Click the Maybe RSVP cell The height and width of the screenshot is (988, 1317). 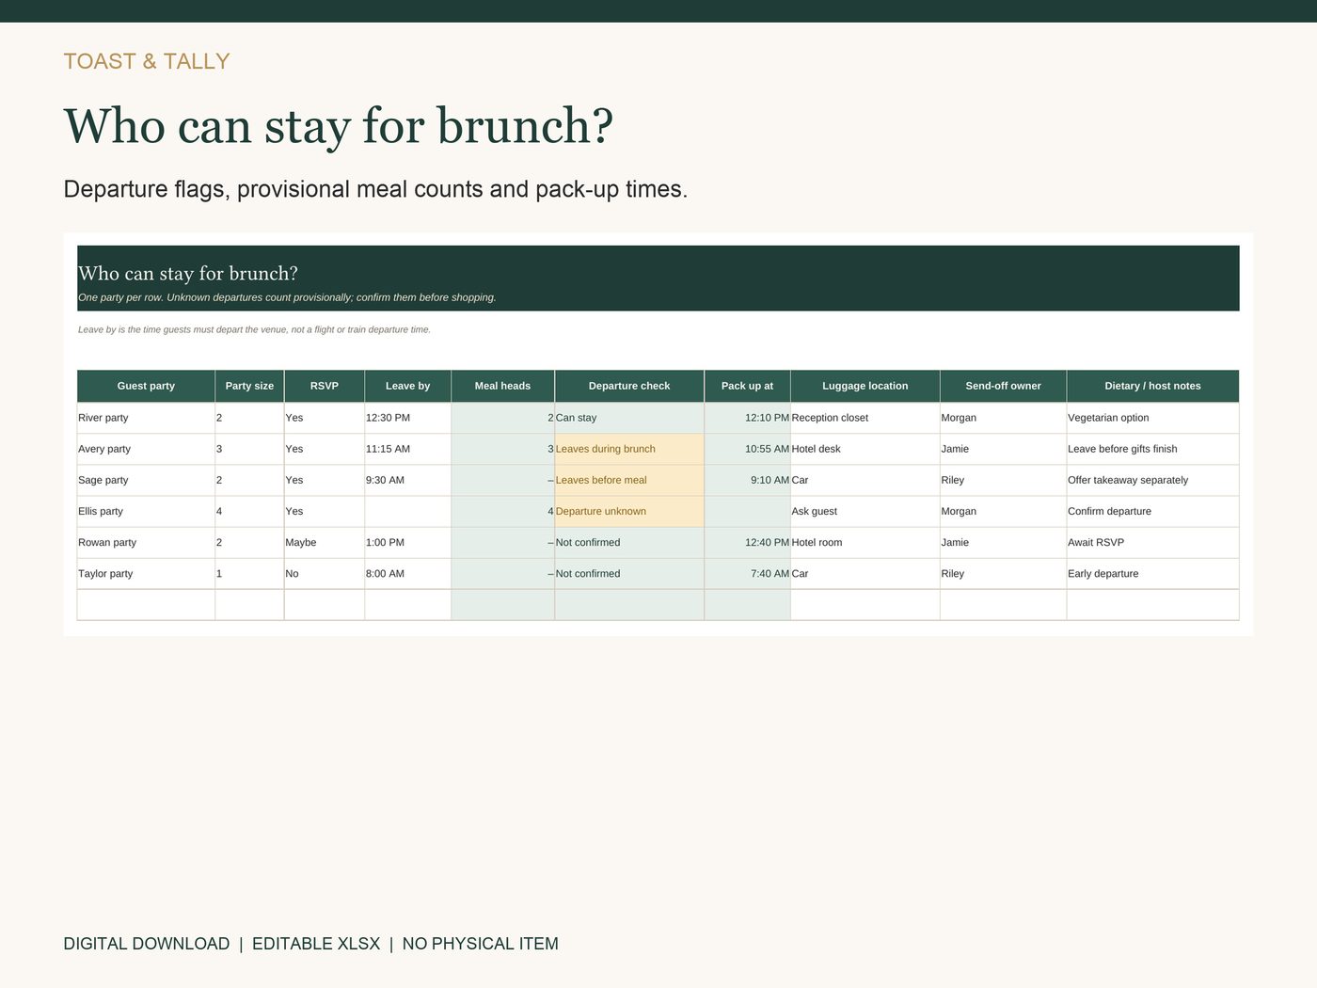tap(325, 542)
